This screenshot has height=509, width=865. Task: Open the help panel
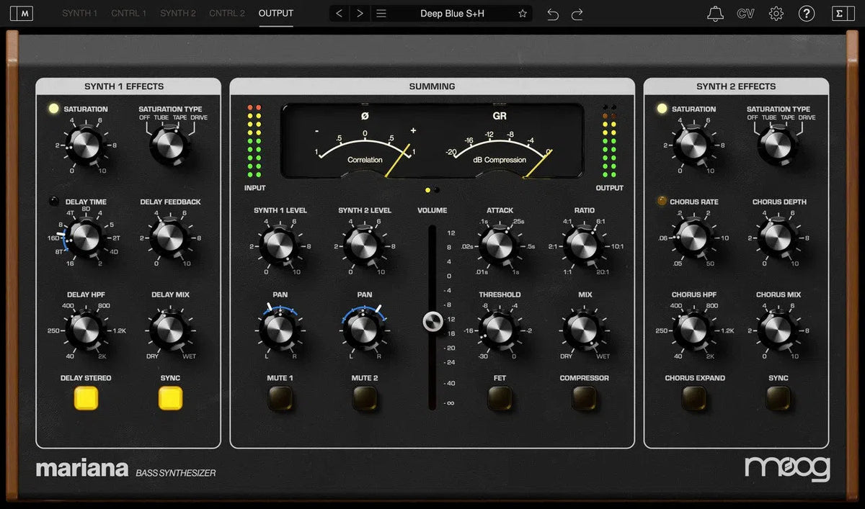tap(807, 13)
